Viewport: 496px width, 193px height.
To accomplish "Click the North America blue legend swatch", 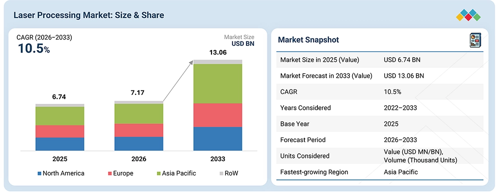I will [x=39, y=174].
